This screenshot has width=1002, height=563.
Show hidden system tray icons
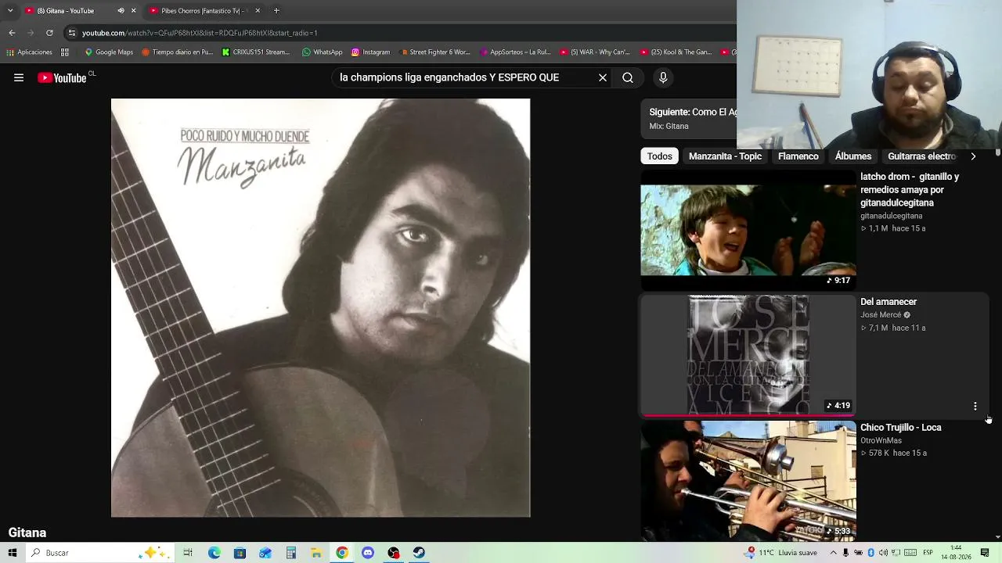coord(833,553)
